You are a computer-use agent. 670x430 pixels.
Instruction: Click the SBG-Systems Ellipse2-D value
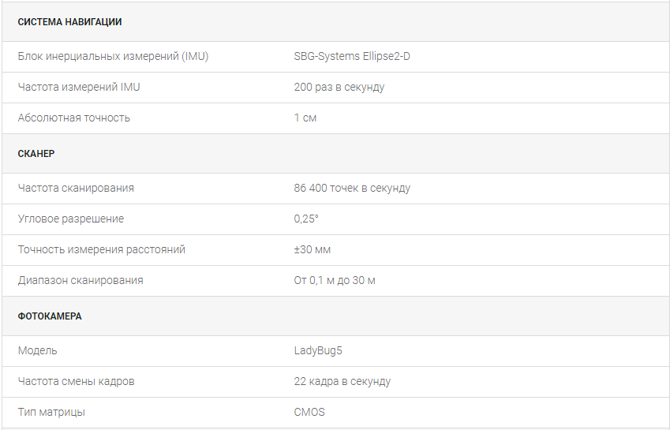(352, 57)
